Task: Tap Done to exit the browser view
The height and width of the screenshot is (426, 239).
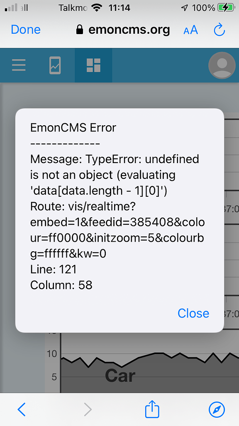Action: [25, 30]
